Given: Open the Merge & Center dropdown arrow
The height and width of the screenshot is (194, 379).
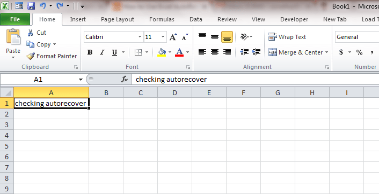Looking at the screenshot, I should (327, 52).
